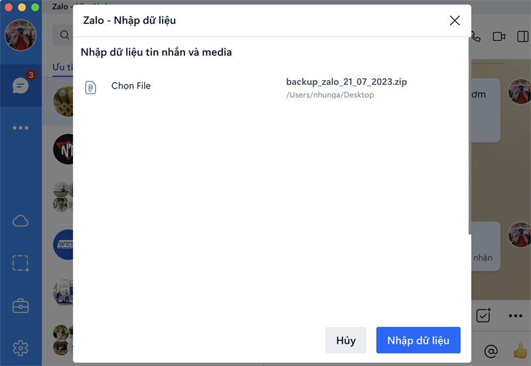The height and width of the screenshot is (366, 531).
Task: Cancel import with the Hủy button
Action: pos(346,340)
